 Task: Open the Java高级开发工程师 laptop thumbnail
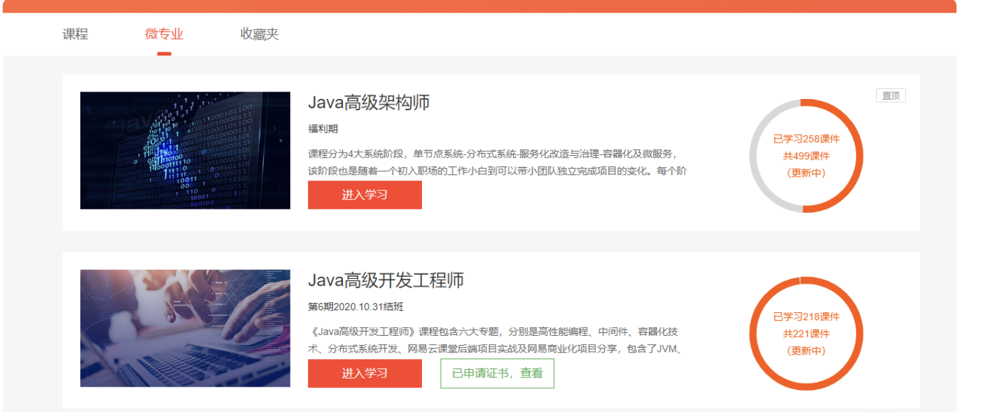pyautogui.click(x=185, y=328)
